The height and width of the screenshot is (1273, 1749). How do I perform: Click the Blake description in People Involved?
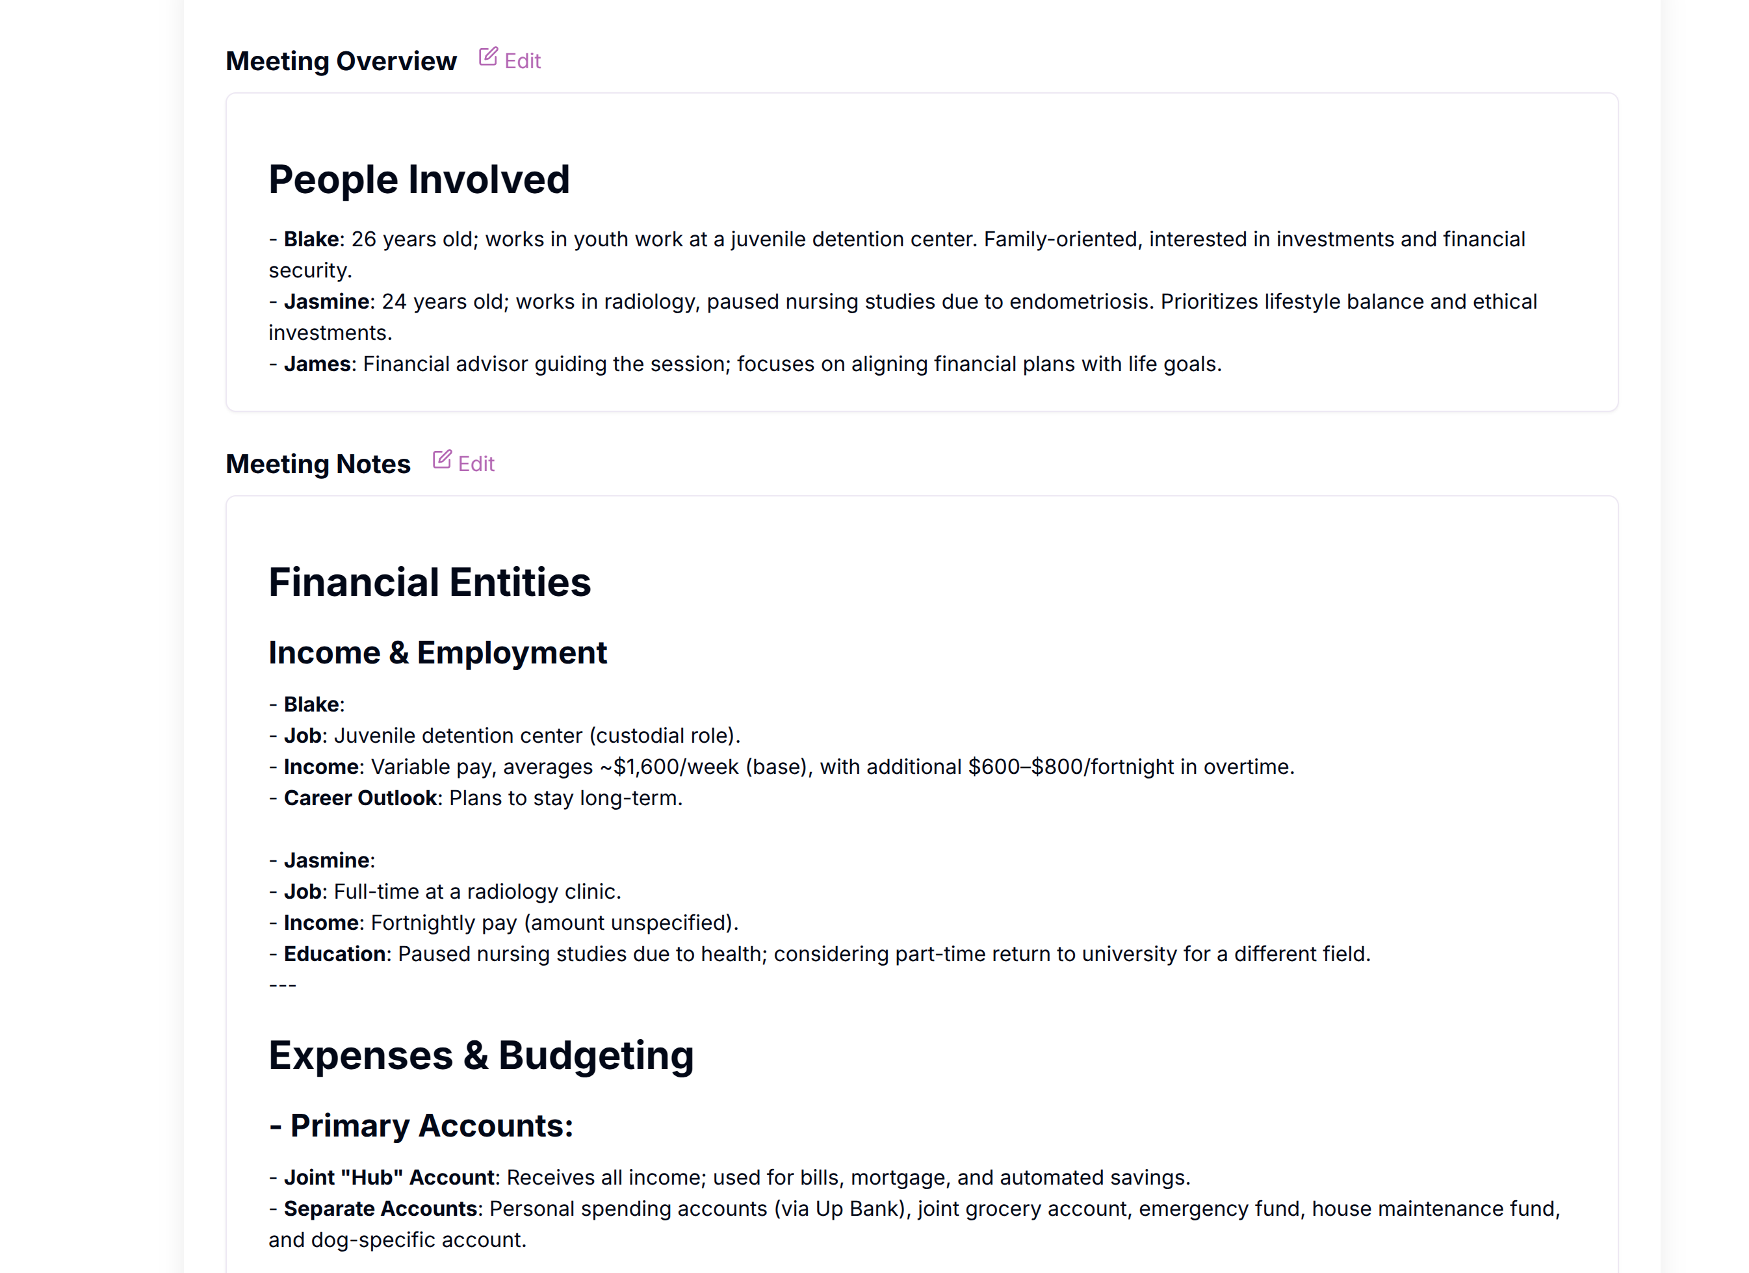[897, 255]
